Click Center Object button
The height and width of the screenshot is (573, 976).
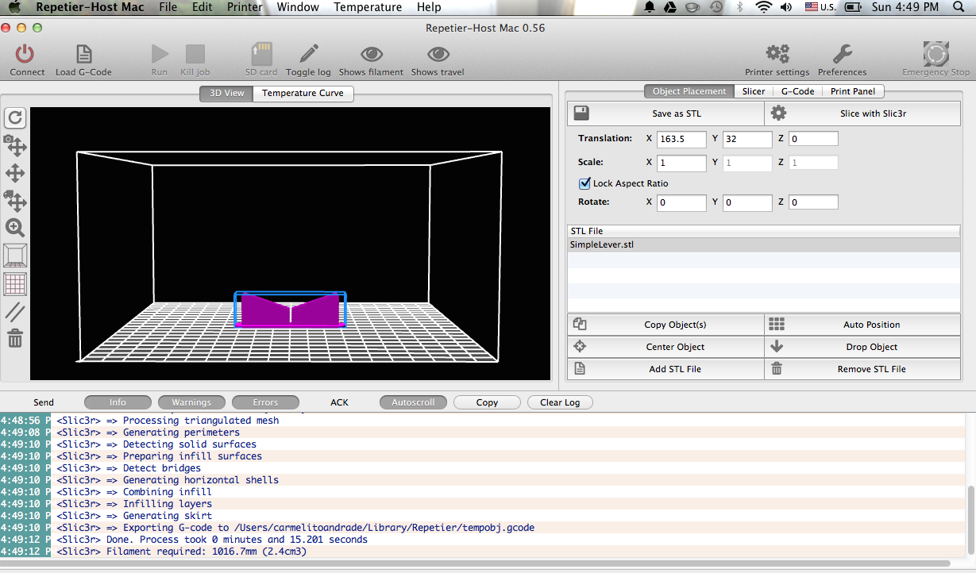(665, 347)
